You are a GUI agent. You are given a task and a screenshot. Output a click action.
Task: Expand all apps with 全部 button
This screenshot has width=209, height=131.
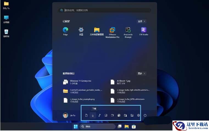point(141,21)
